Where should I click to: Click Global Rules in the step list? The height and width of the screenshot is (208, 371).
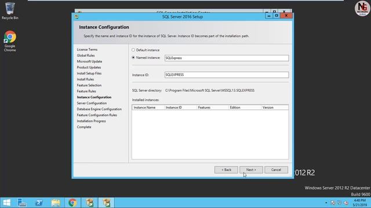[x=86, y=55]
